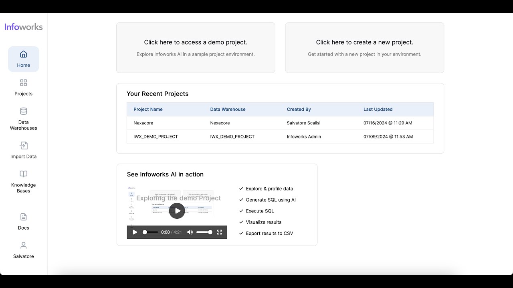Mute the video volume speaker icon
Screen dimensions: 513x288
click(x=190, y=232)
